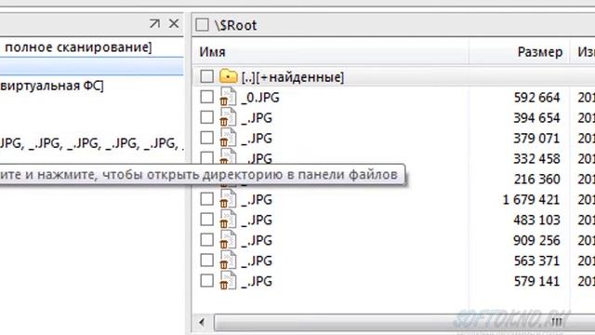This screenshot has height=335, width=595.
Task: Click the file icon in the 394 654 row
Action: pyautogui.click(x=228, y=117)
